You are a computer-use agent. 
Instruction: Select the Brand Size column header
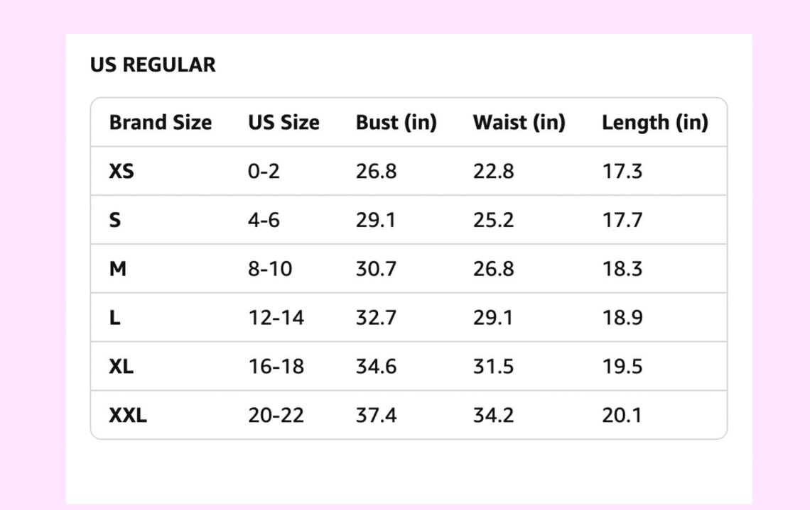tap(160, 123)
